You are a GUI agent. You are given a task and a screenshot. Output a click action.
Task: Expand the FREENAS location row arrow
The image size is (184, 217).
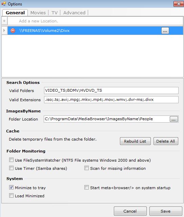click(x=4, y=31)
